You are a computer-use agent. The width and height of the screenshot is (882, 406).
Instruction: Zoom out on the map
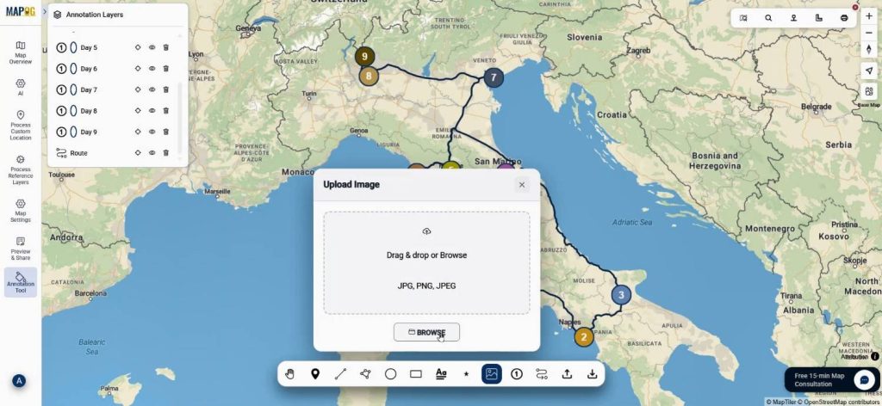tap(869, 34)
